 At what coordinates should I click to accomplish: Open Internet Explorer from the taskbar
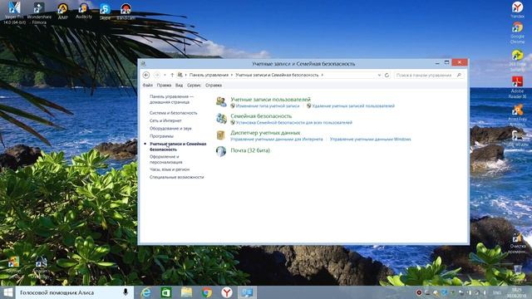point(146,292)
